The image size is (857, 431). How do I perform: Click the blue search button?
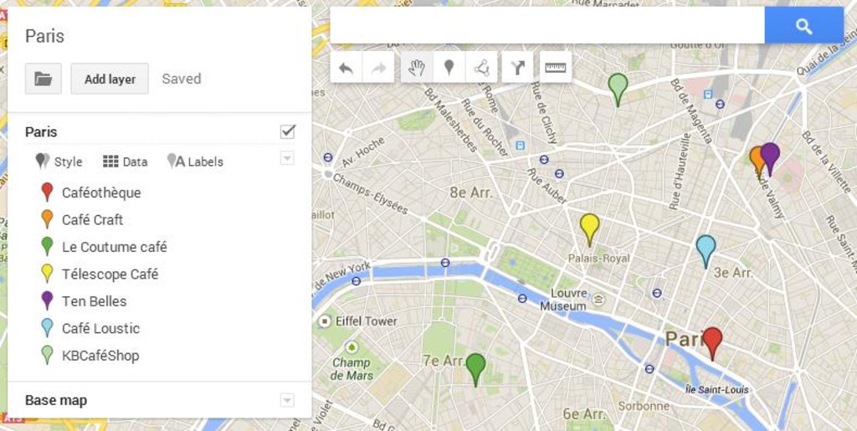803,25
